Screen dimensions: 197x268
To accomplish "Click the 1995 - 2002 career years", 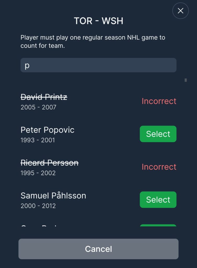I will pyautogui.click(x=38, y=173).
